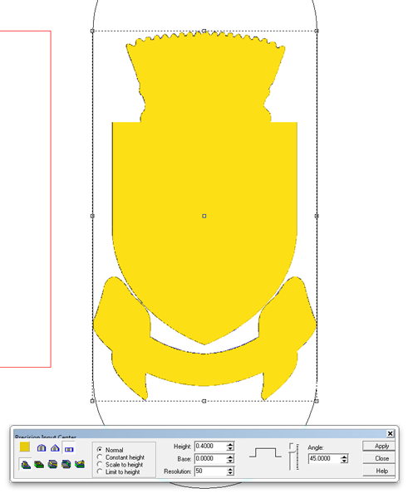Increase Base using the up spinner arrow
The height and width of the screenshot is (498, 408).
230,456
